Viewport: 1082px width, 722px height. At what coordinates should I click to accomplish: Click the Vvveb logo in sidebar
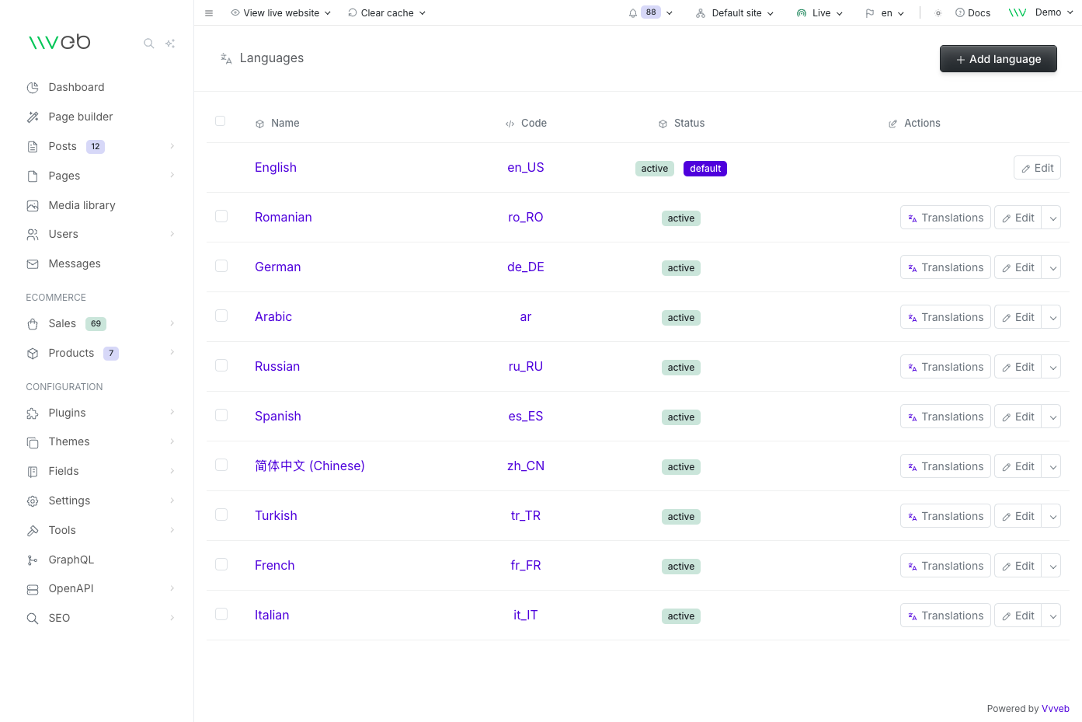[x=59, y=42]
